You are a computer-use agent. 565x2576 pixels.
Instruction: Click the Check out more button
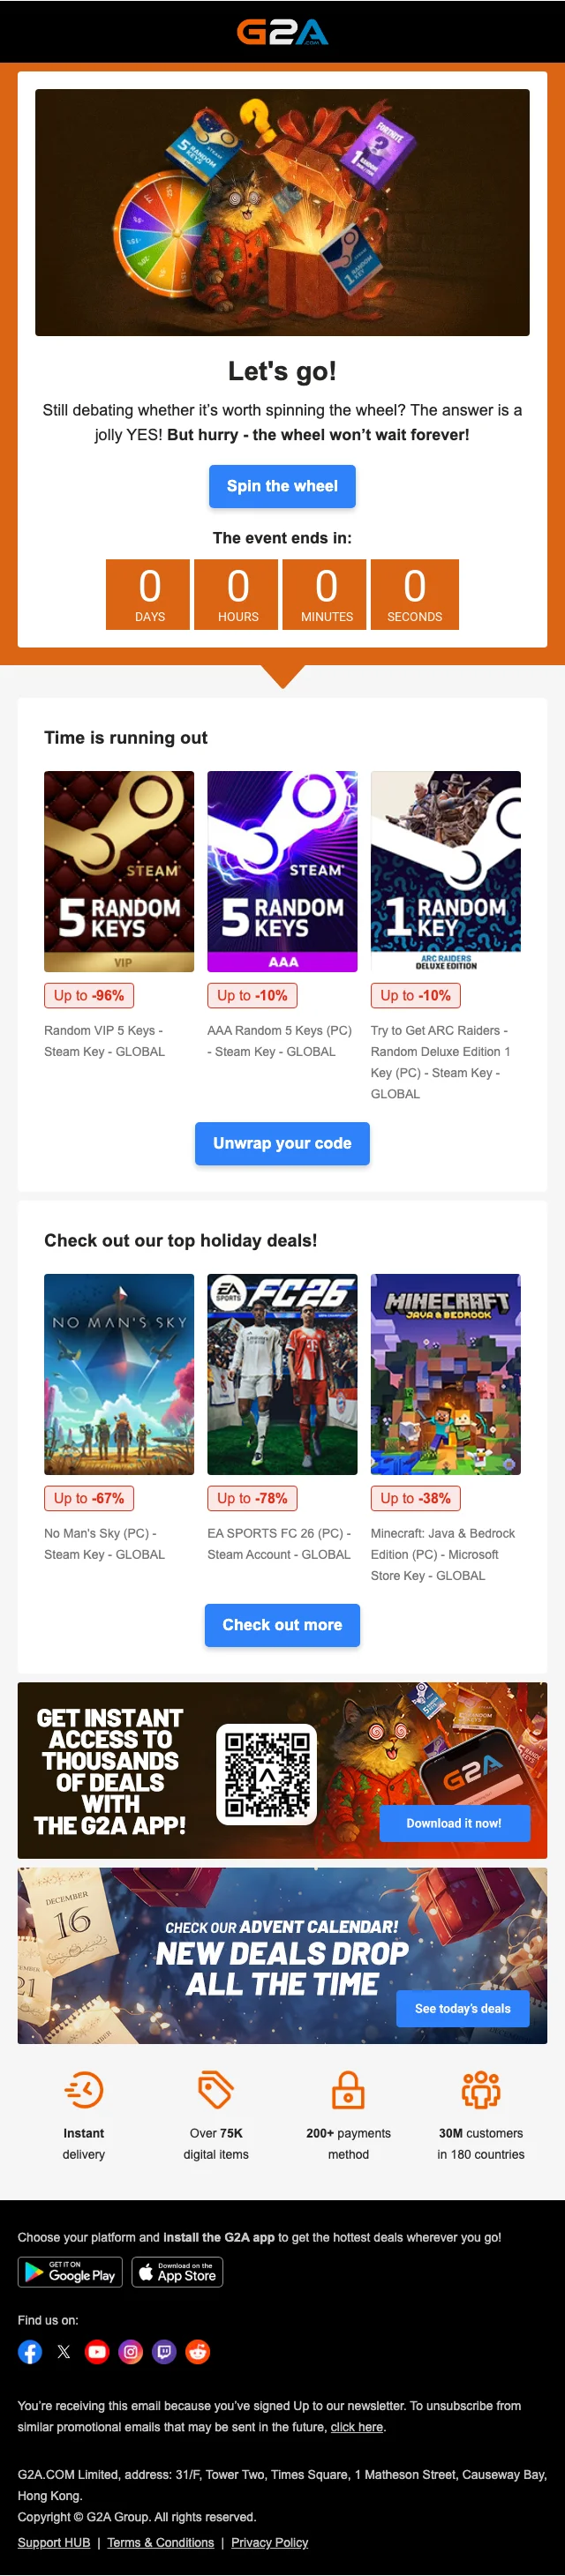pyautogui.click(x=282, y=1625)
